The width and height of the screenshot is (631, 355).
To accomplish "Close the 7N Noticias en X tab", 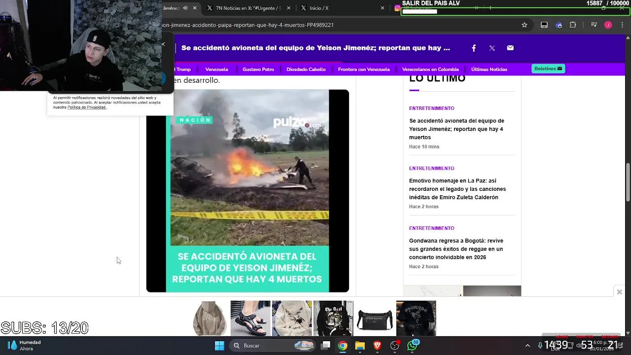I will click(289, 8).
